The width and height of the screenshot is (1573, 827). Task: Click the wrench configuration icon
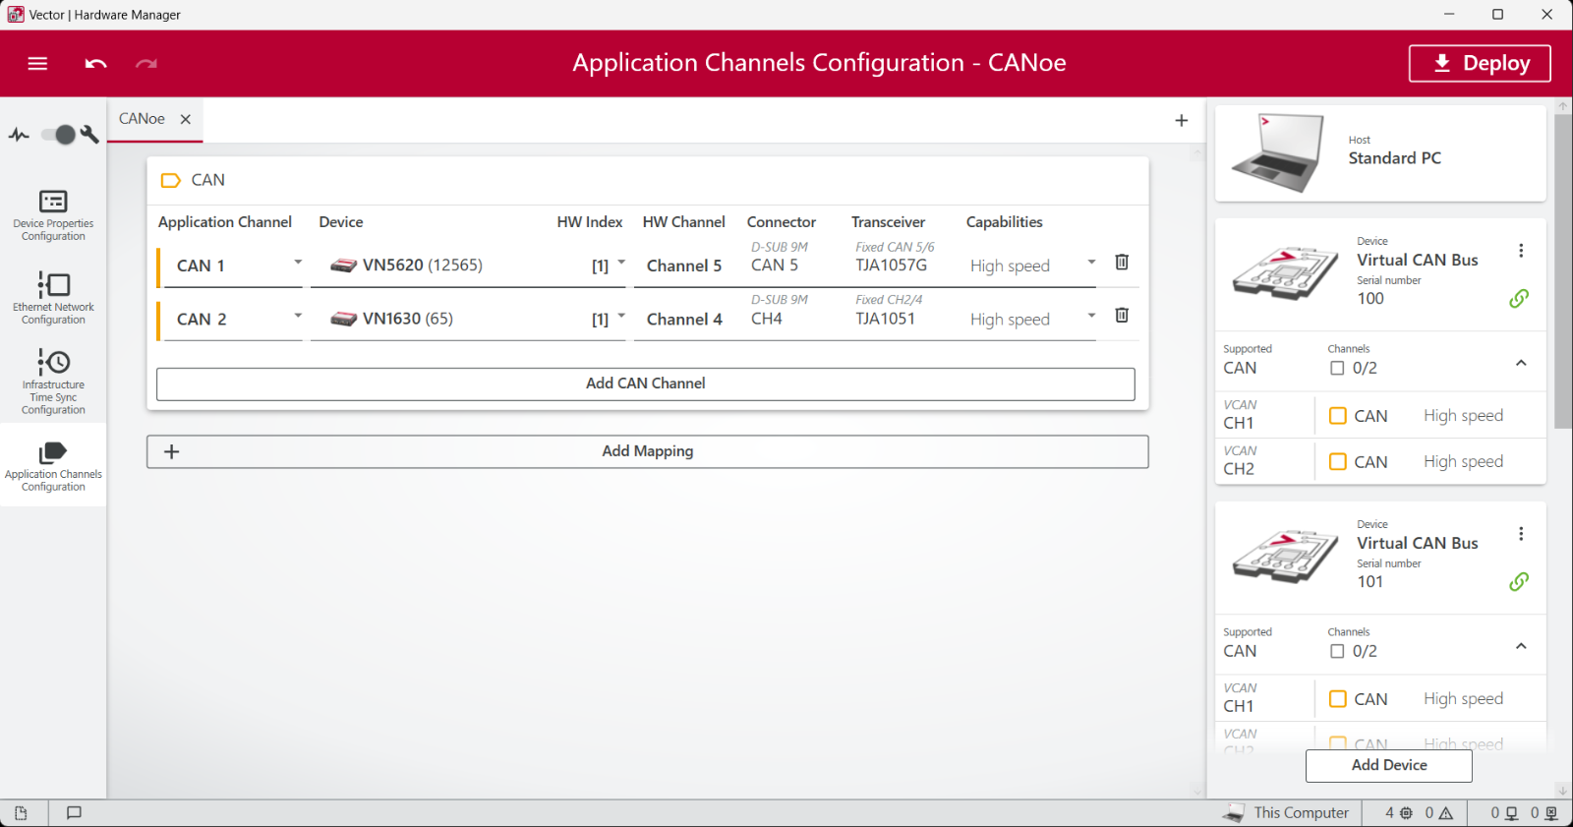point(89,135)
